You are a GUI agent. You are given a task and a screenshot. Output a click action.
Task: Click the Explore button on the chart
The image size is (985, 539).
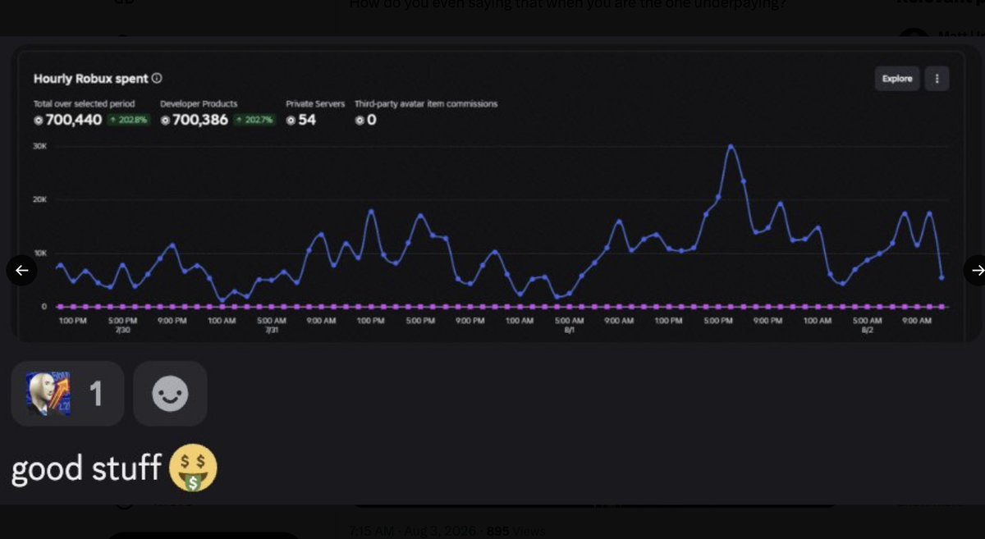897,79
